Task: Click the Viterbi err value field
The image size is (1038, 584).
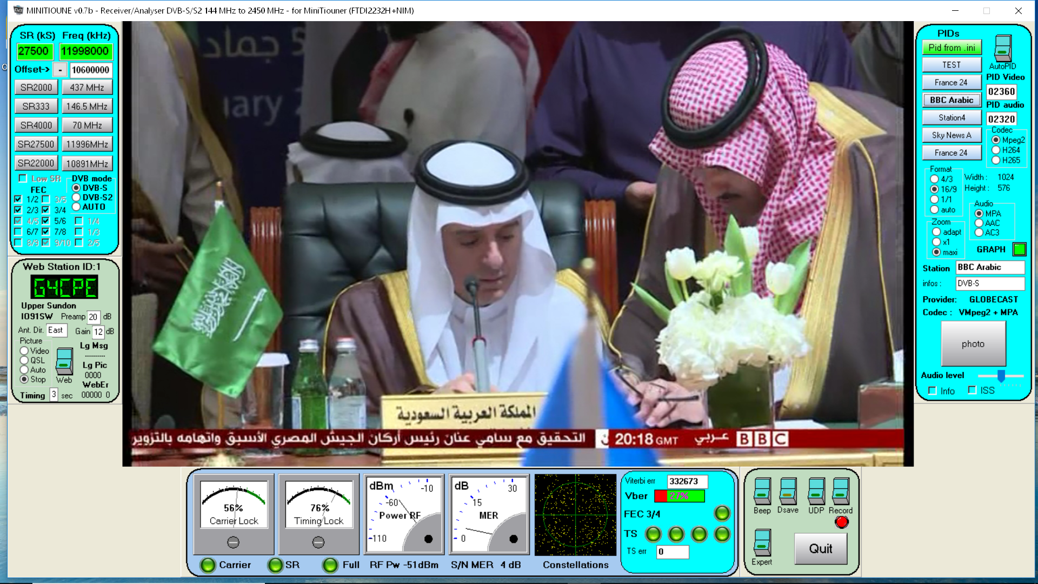Action: coord(688,481)
